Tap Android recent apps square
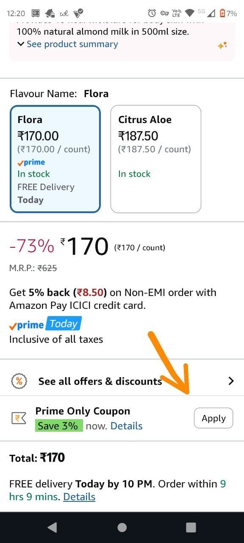 [x=191, y=527]
